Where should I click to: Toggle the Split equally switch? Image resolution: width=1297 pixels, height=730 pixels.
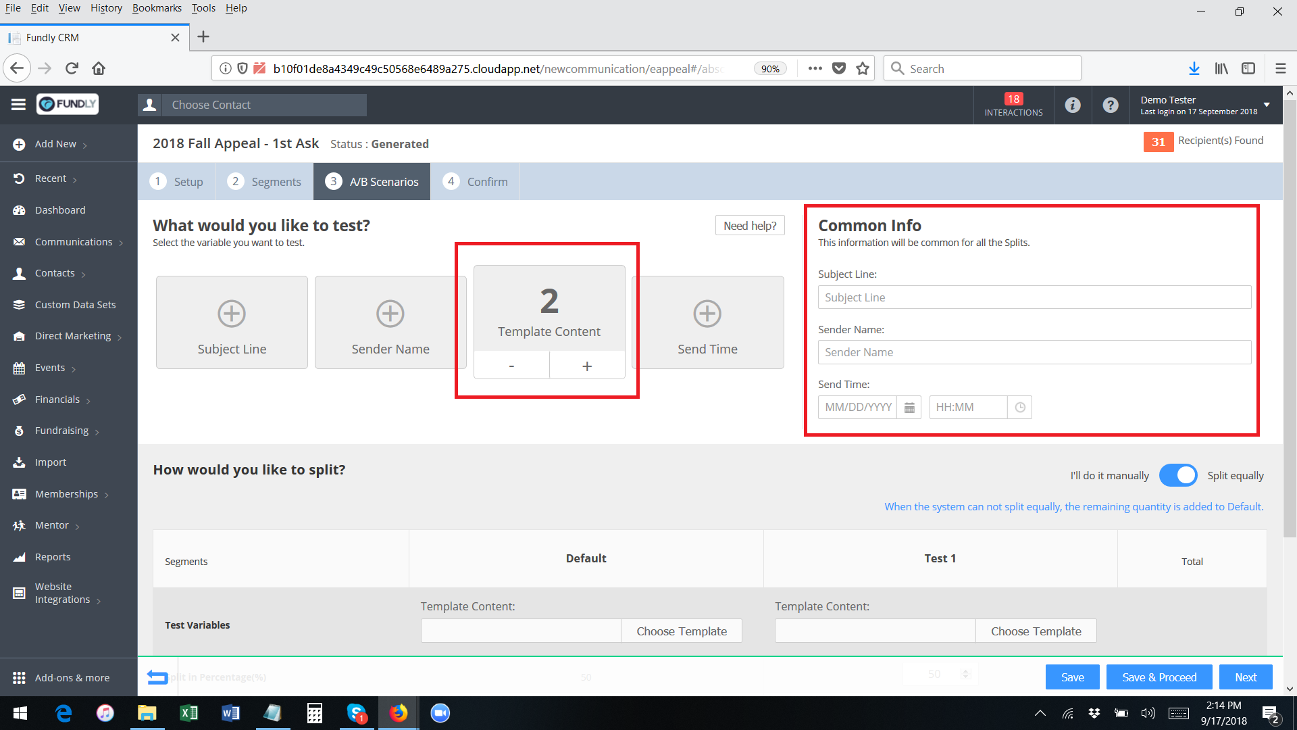point(1178,475)
